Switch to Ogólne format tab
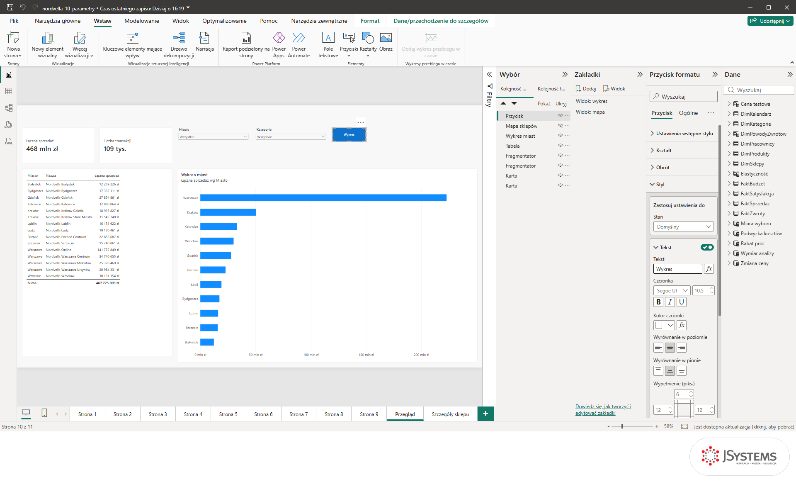 click(x=688, y=113)
